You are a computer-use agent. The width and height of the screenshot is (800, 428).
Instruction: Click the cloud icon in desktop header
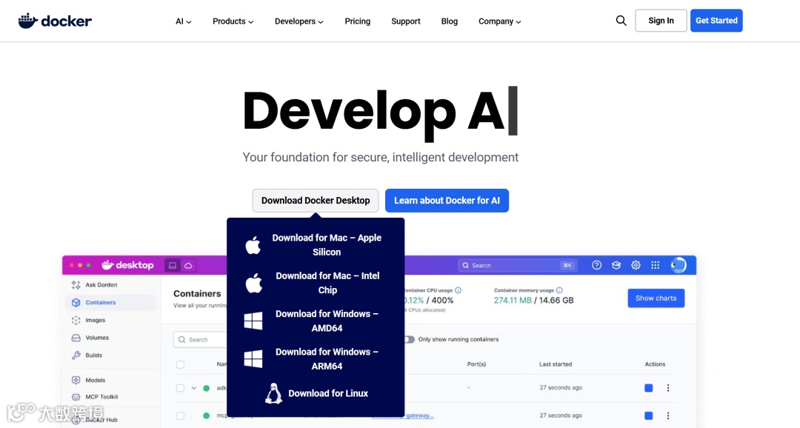[188, 265]
